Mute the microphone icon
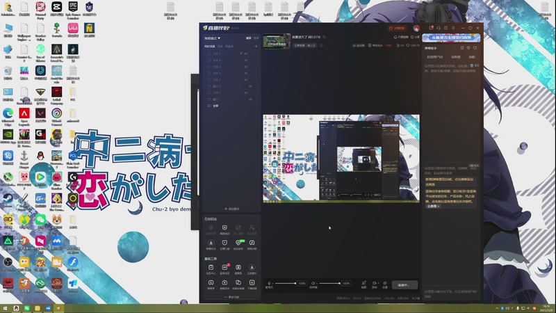 pos(269,283)
